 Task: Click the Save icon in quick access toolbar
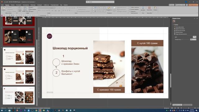(x=2, y=15)
